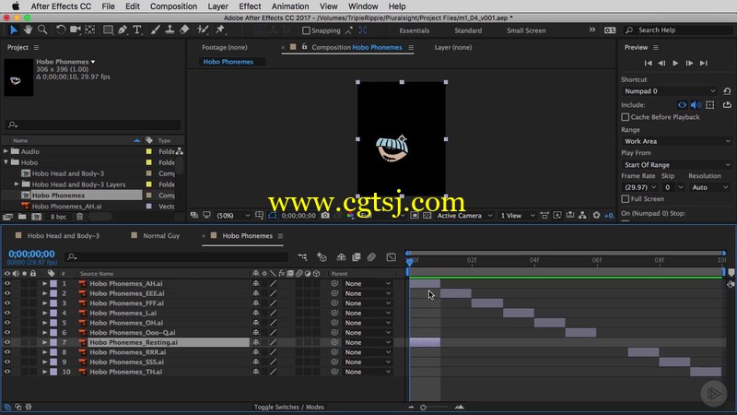Take a snapshot with camera icon
Screen dimensions: 737x415
[x=325, y=216]
